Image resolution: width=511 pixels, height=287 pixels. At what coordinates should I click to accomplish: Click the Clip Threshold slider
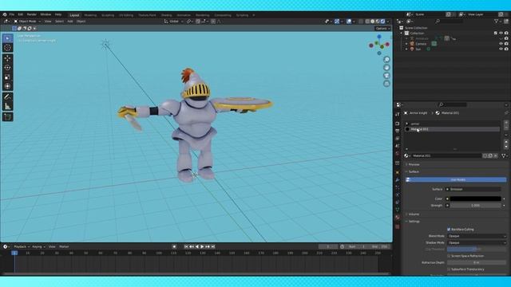pos(477,250)
